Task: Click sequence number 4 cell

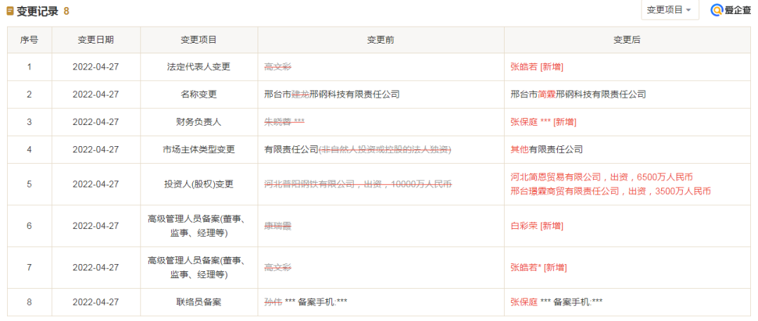Action: 29,150
